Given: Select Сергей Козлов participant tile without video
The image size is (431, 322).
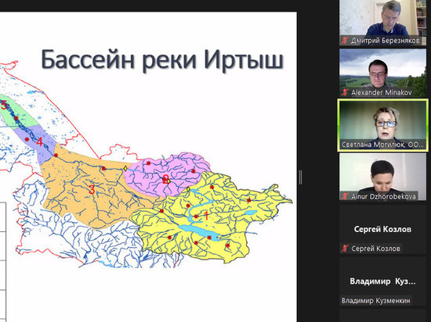Looking at the screenshot, I should [x=382, y=229].
